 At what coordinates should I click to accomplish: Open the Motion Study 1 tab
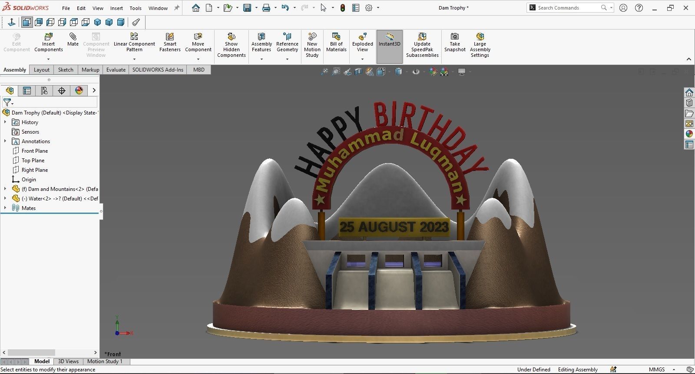pos(105,361)
